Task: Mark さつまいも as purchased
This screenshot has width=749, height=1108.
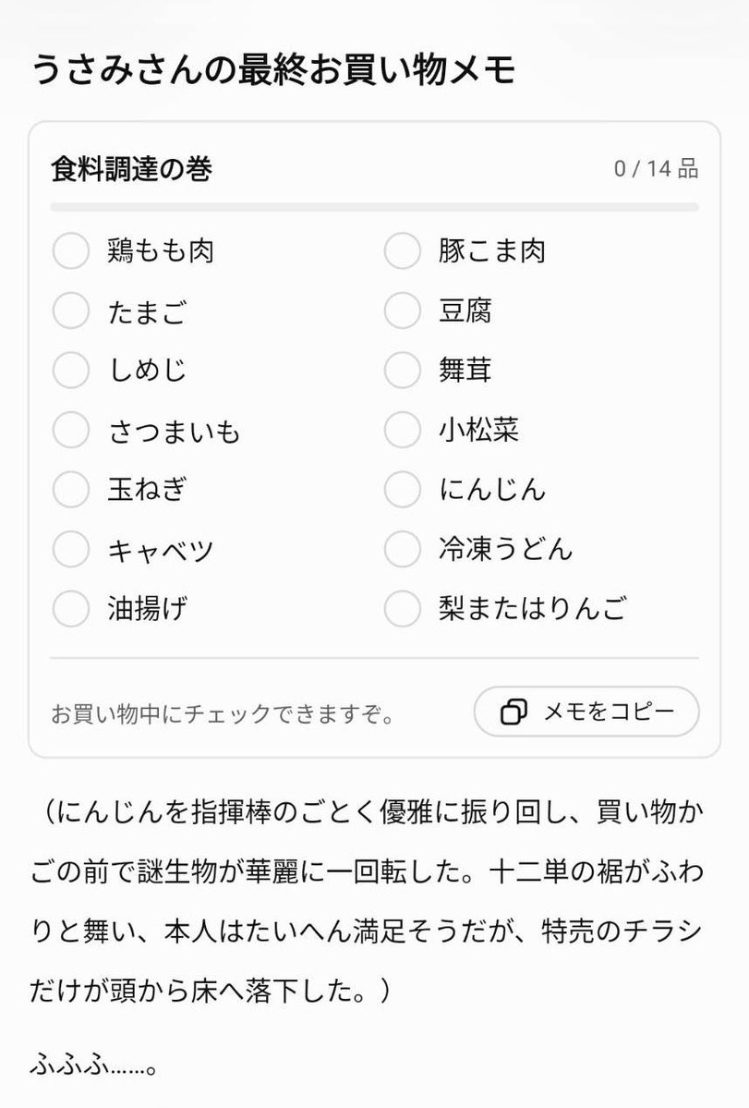Action: pos(71,430)
